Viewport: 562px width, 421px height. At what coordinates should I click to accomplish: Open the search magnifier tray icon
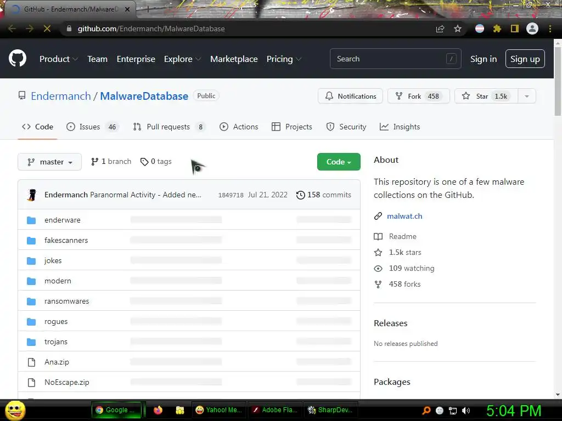pos(426,411)
